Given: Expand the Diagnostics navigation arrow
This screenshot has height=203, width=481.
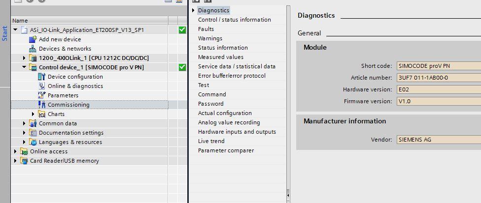Looking at the screenshot, I should pyautogui.click(x=193, y=10).
